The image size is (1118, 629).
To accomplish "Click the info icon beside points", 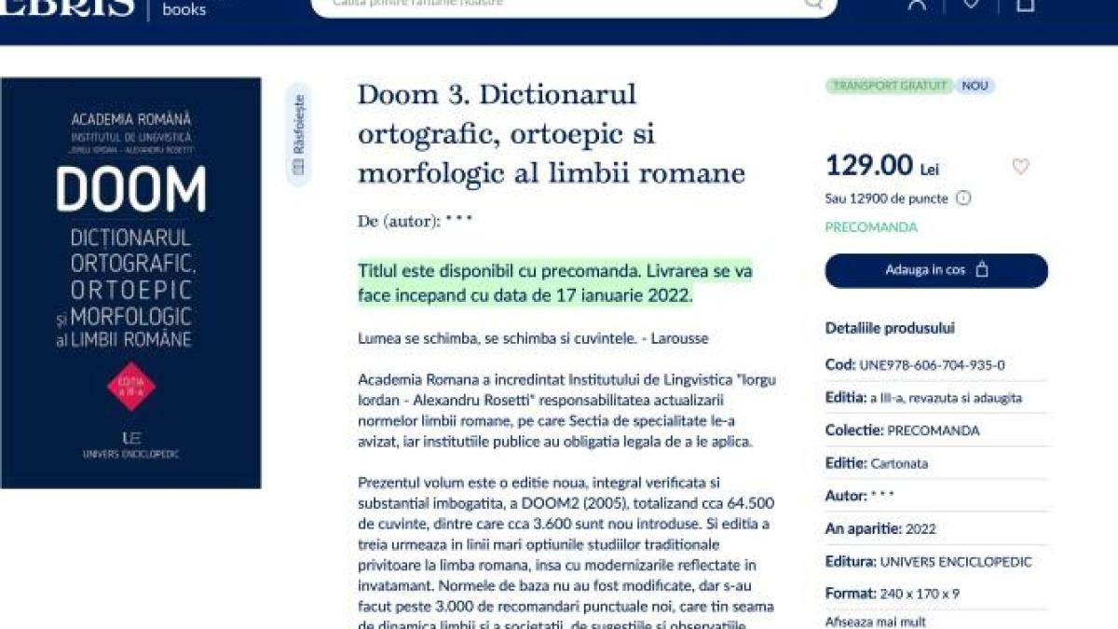I will coord(963,198).
